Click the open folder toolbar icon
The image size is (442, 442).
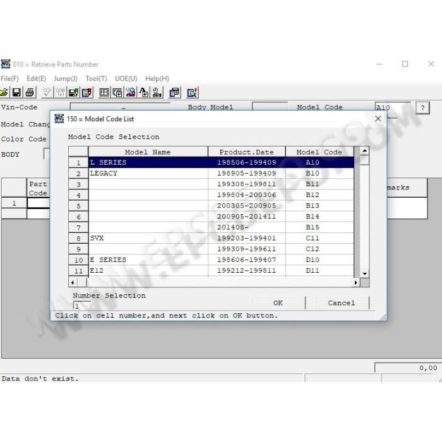[4, 92]
